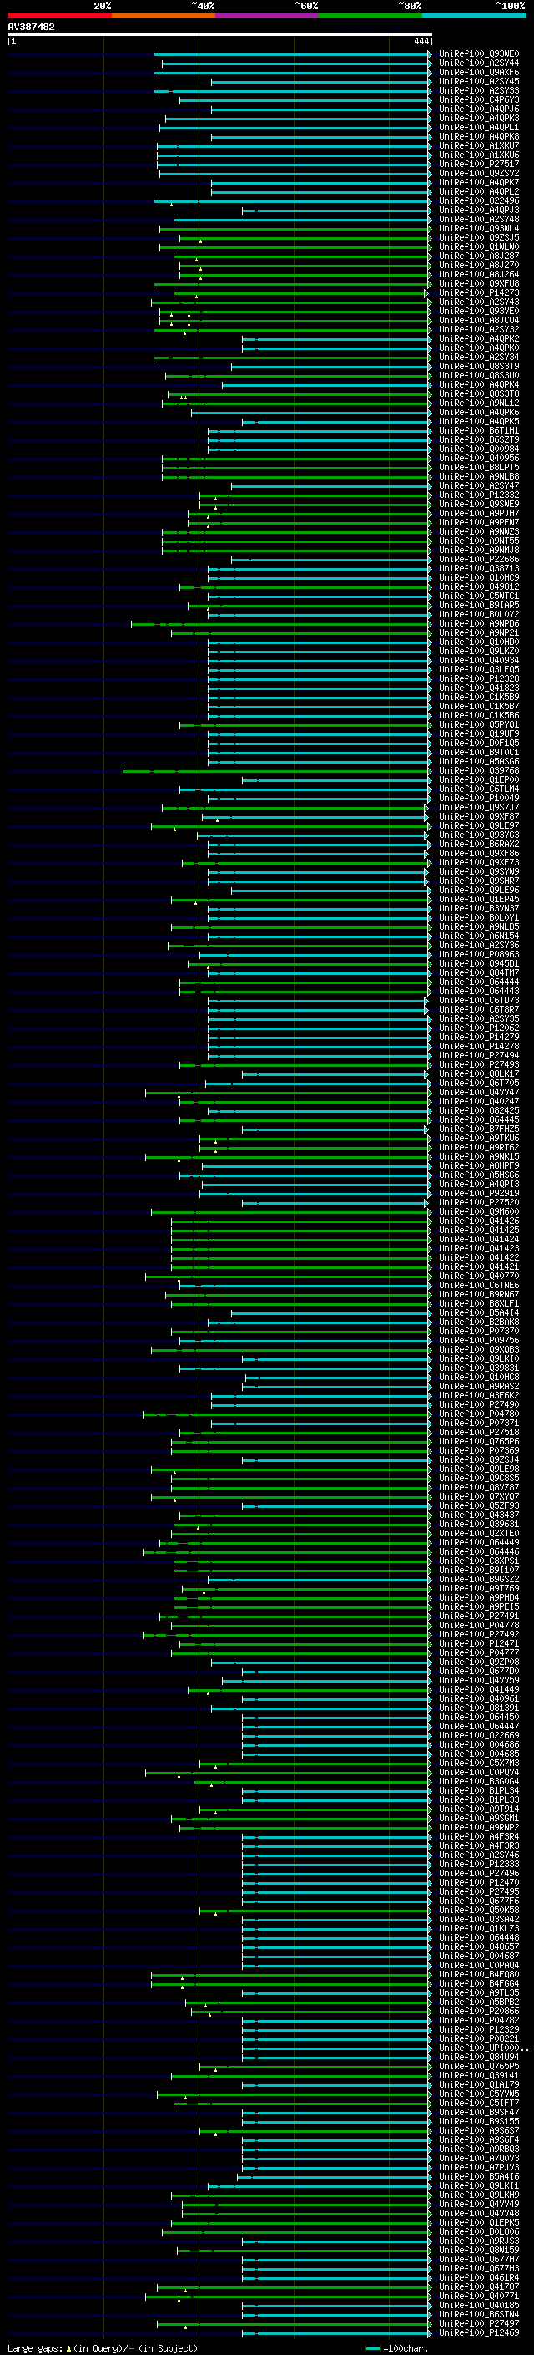
Task: Select the UniRef100_A4F3R4 label
Action: [478, 1835]
